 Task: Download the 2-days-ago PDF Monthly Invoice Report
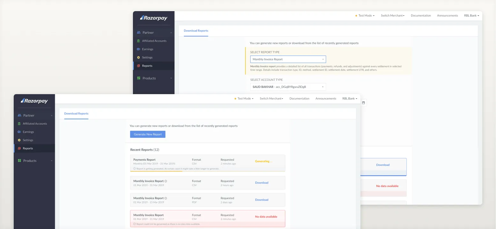[262, 200]
